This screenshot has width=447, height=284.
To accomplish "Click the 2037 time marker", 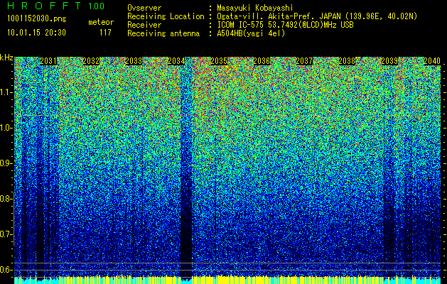I will (304, 61).
